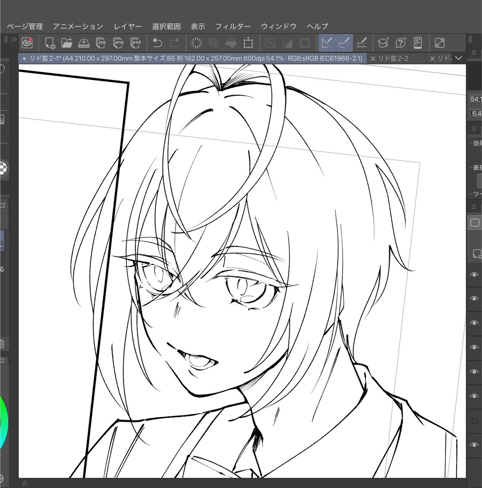The image size is (482, 488).
Task: Open the support question mark icon
Action: click(x=400, y=43)
